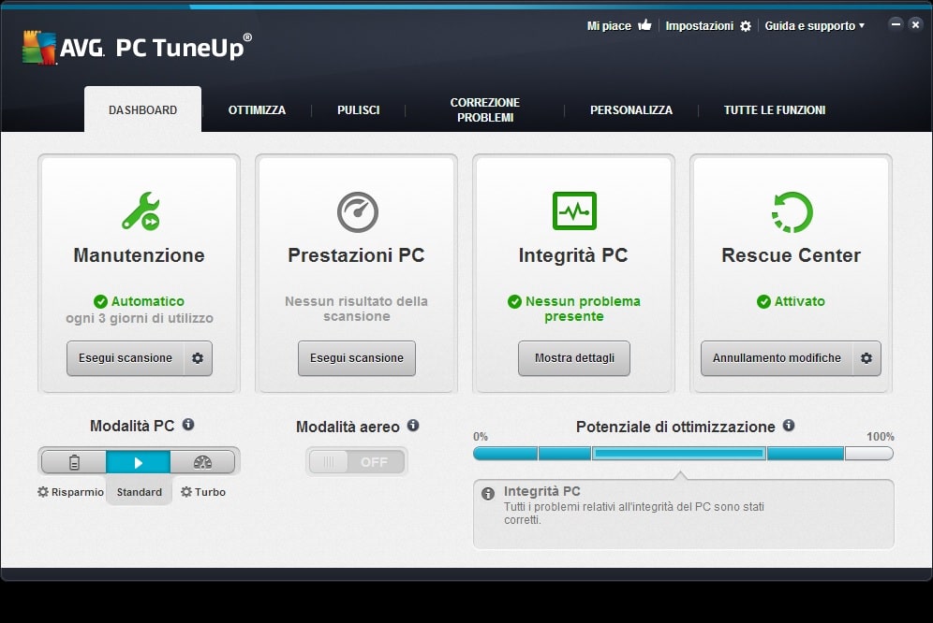Show Modalità aereo info icon

coord(413,425)
